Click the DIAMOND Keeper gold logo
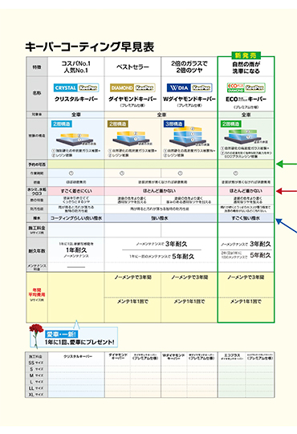This screenshot has width=297, height=434. coord(132,87)
